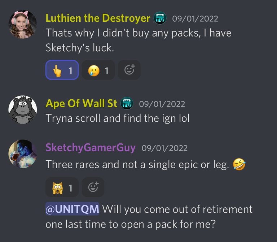277x242 pixels.
Task: Click timestamp on Ape Of Wall St message
Action: click(162, 104)
